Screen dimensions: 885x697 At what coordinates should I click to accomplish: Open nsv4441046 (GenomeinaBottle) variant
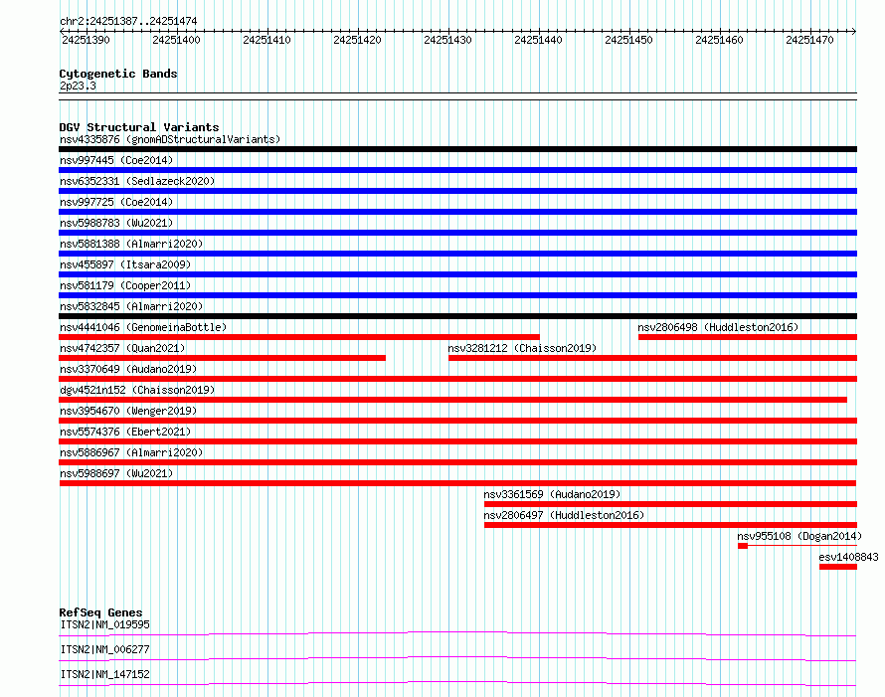(143, 327)
